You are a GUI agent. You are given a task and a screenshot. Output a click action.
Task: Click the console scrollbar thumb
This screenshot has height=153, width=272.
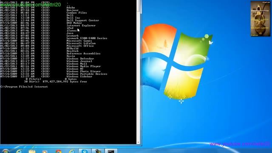tap(138, 6)
